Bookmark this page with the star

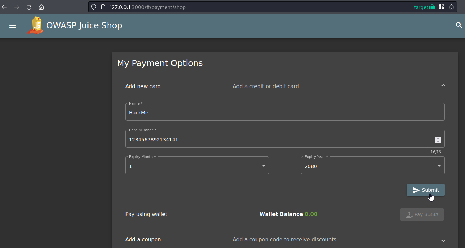click(451, 7)
